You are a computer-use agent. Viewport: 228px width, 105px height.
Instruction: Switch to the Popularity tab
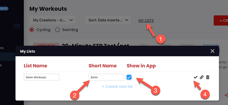pos(211,45)
